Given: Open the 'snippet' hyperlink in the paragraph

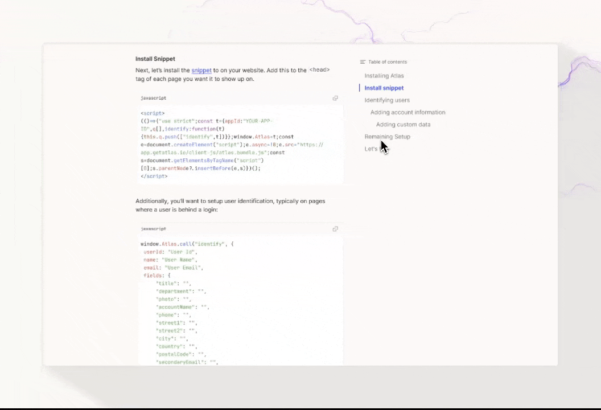Looking at the screenshot, I should click(x=201, y=71).
